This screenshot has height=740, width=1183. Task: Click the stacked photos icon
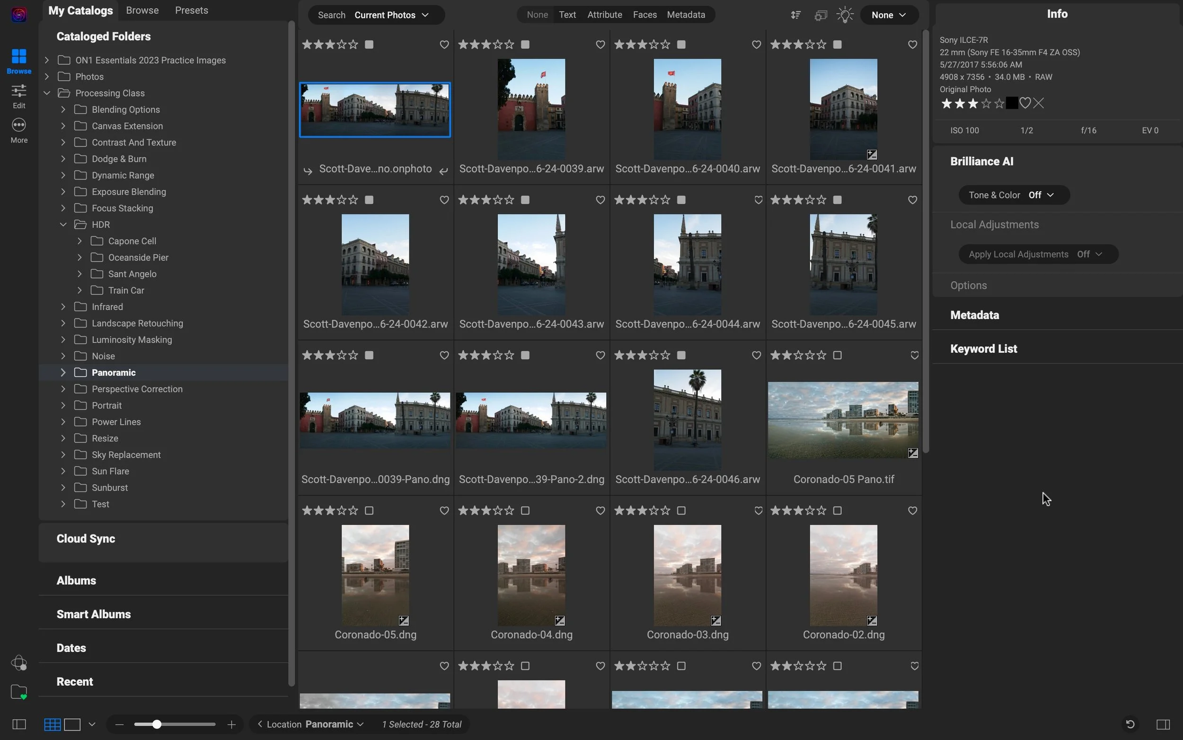[821, 15]
